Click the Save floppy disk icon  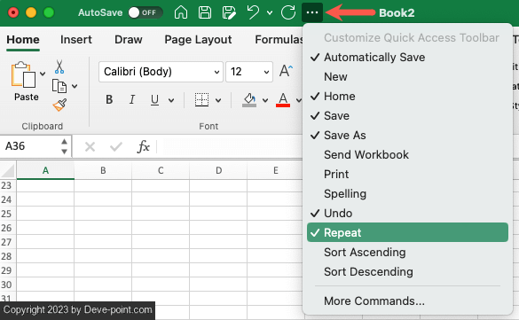[x=205, y=12]
